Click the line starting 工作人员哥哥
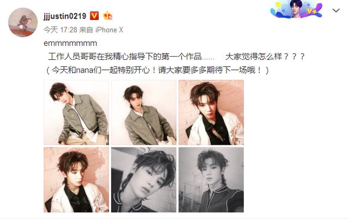Screen dimensions: 349x220 (131, 57)
